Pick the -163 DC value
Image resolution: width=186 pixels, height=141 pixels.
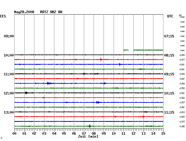pyautogui.click(x=182, y=112)
